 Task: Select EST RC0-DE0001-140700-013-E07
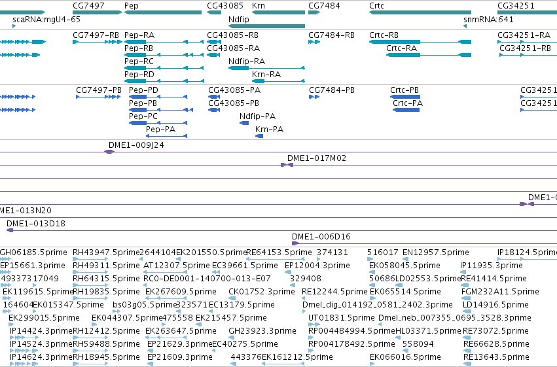click(207, 279)
